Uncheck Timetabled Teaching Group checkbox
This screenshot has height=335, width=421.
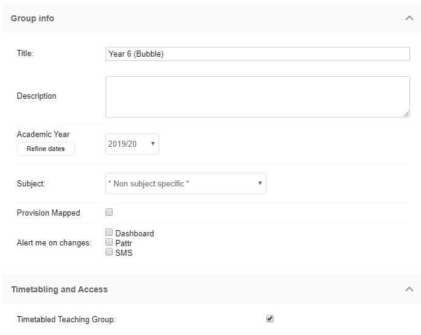(270, 319)
